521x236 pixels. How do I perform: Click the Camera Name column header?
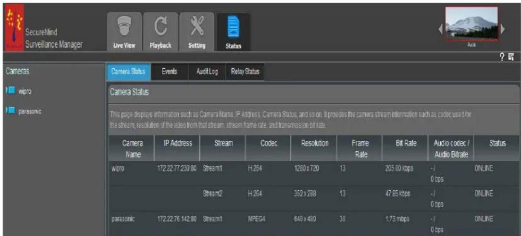(x=132, y=149)
